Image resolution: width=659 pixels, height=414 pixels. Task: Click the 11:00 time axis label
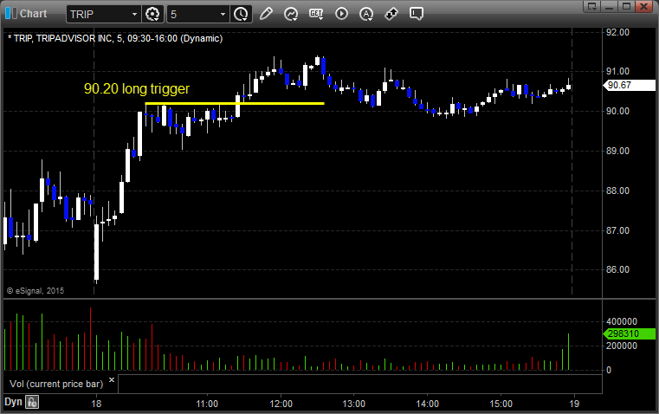tap(207, 404)
